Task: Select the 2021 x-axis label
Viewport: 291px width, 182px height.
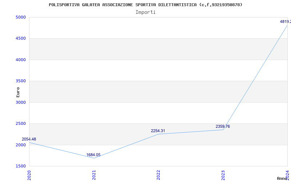Action: (94, 175)
